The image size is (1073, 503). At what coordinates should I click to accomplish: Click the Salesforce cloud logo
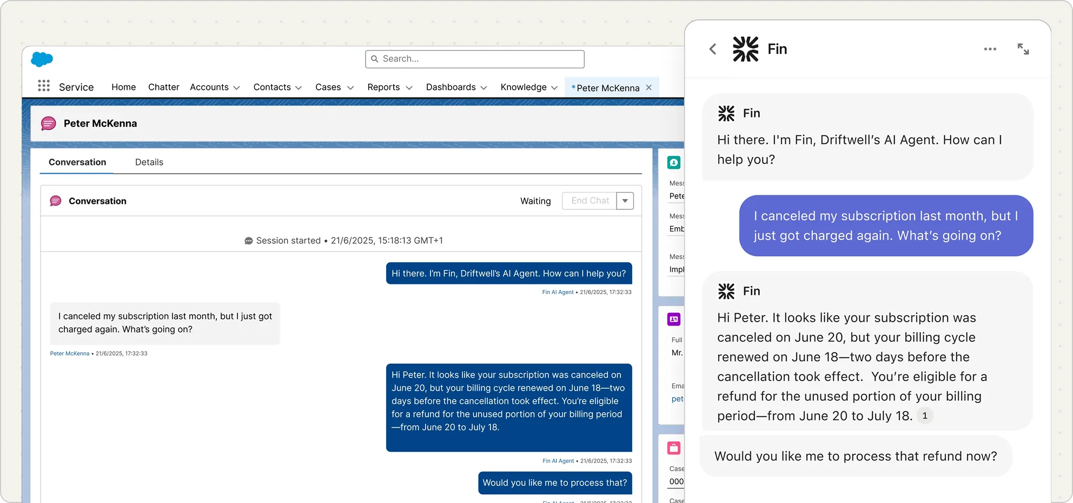(x=42, y=60)
